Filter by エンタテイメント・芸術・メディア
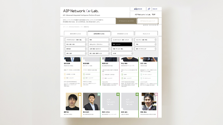223x125 pixels. click(122, 40)
